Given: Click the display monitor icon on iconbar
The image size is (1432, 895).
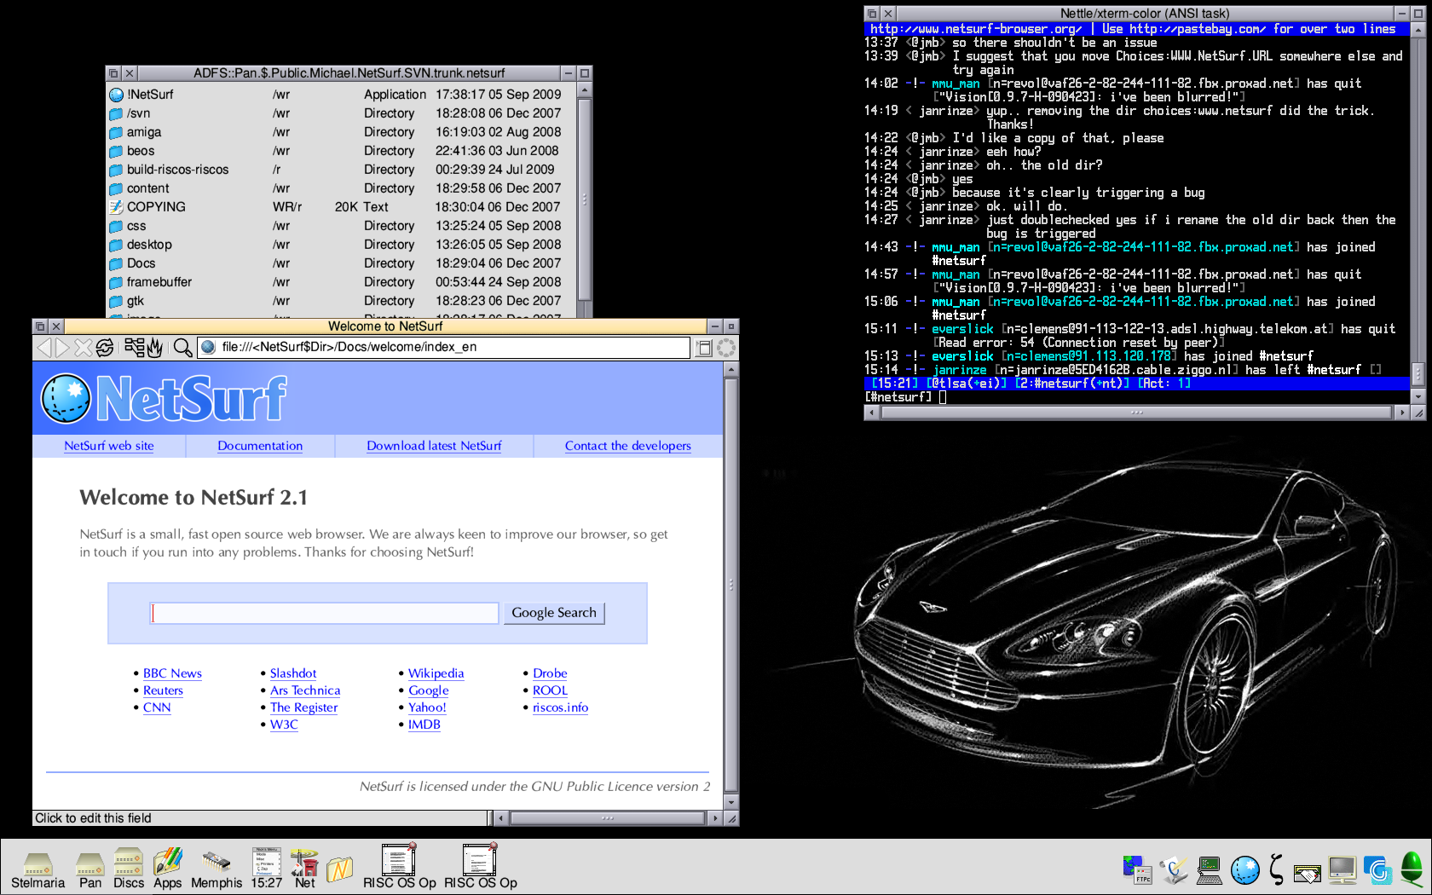Looking at the screenshot, I should click(1342, 869).
